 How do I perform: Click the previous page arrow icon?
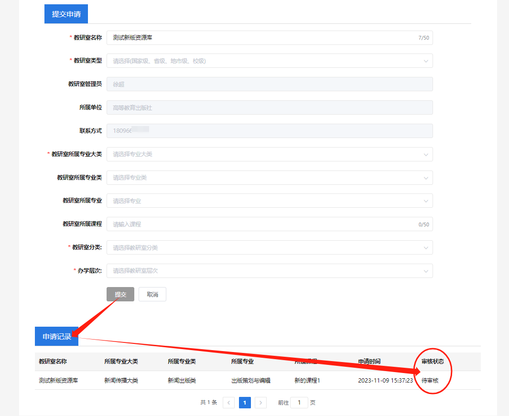pyautogui.click(x=228, y=403)
